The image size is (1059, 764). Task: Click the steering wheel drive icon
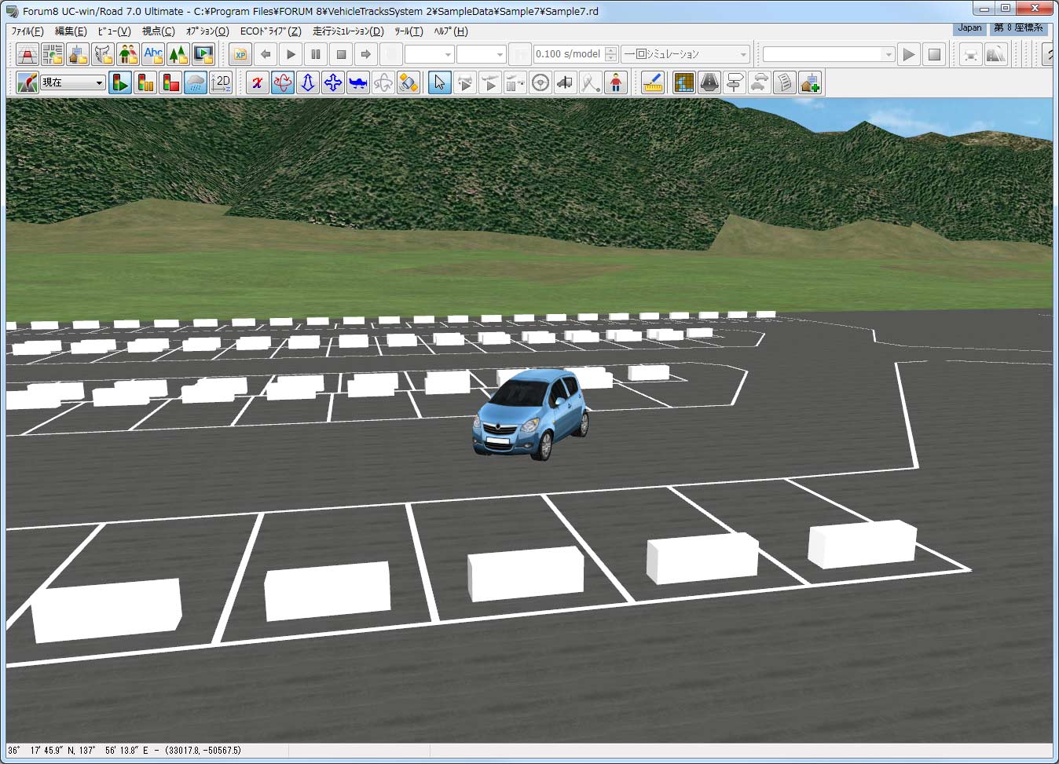pos(540,82)
